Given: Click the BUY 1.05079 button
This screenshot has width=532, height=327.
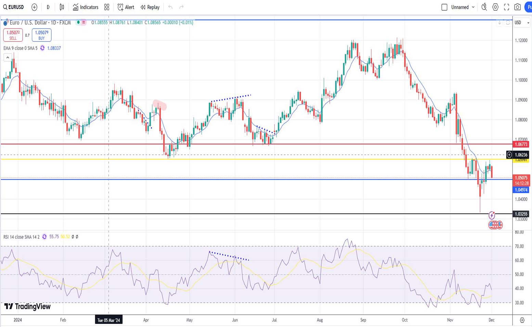Looking at the screenshot, I should (41, 35).
